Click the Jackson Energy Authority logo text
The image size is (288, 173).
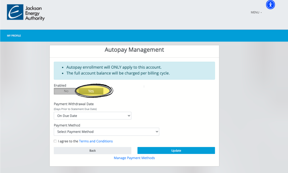35,13
